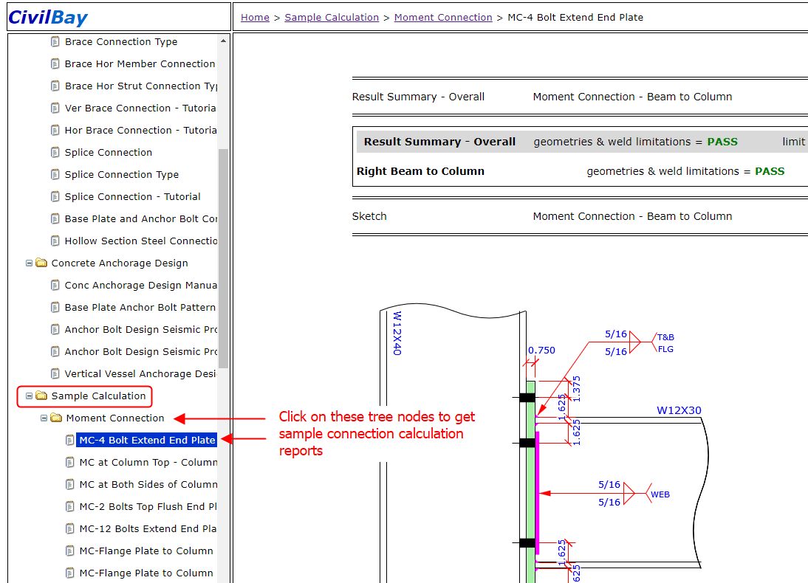Click the folder icon for Concrete Anchorage Design
The width and height of the screenshot is (808, 583).
[41, 263]
